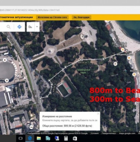The height and width of the screenshot is (142, 140).
Task: Open Windows Store from the taskbar
Action: point(75,138)
